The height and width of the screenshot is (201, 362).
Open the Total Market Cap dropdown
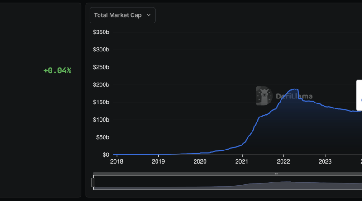pos(122,15)
